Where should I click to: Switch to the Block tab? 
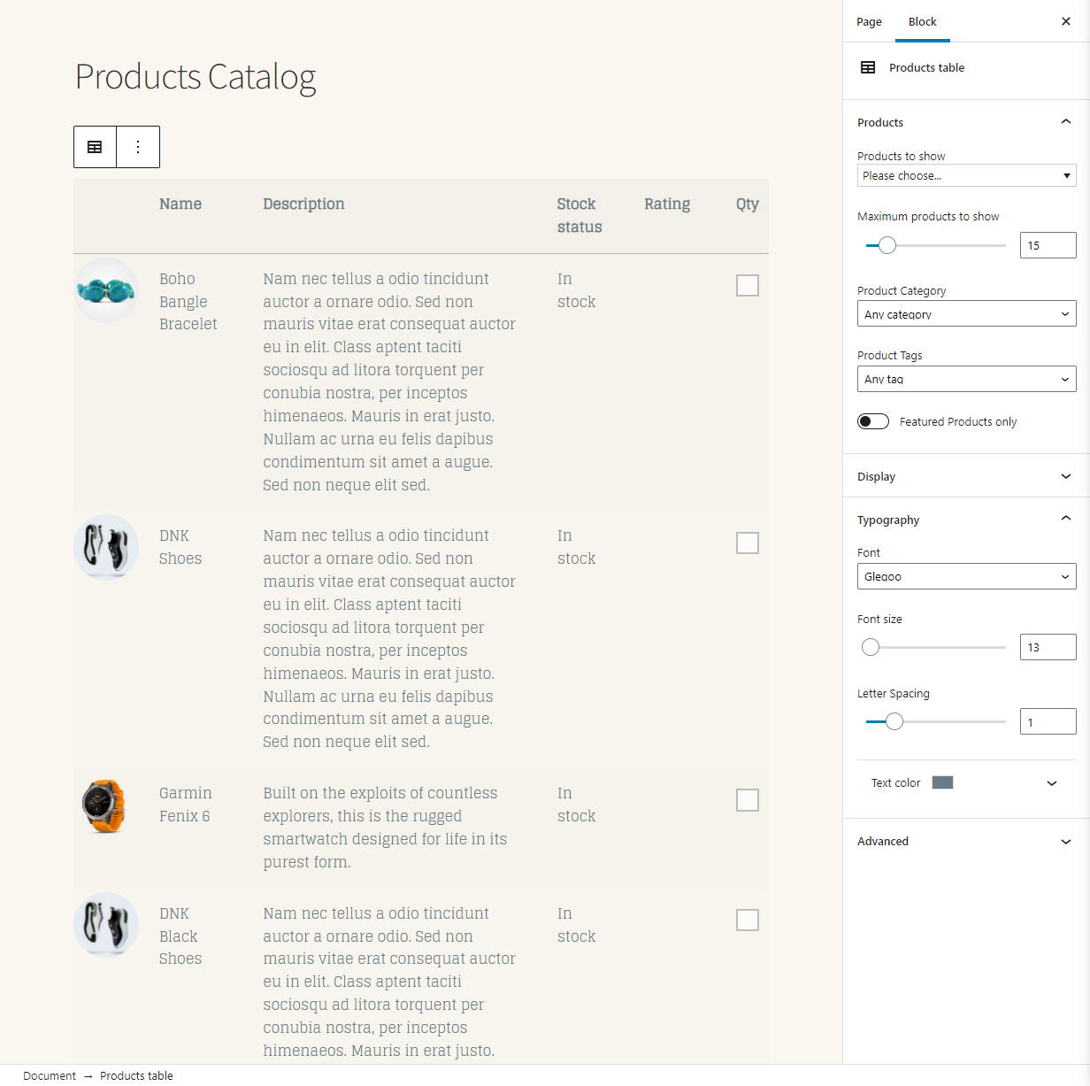pos(922,21)
